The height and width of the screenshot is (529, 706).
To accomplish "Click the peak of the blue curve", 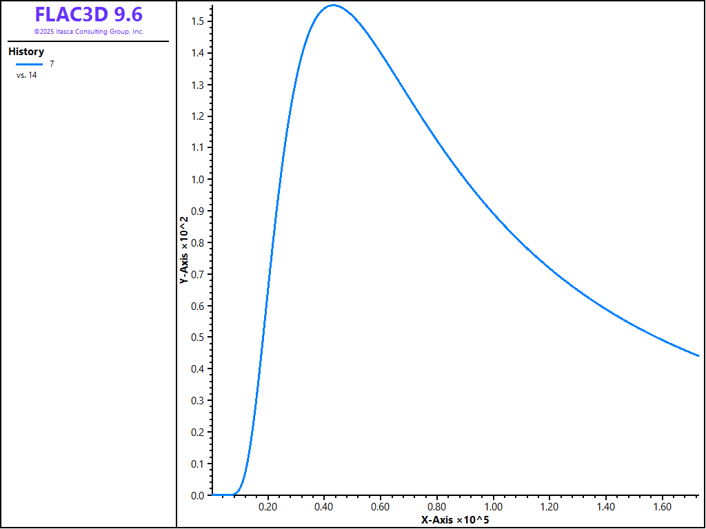I will coord(333,6).
